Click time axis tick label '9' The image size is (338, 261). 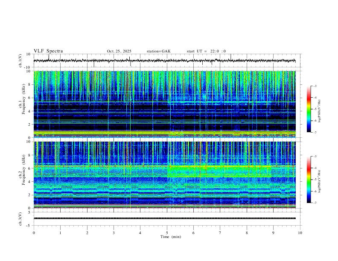[x=273, y=233]
